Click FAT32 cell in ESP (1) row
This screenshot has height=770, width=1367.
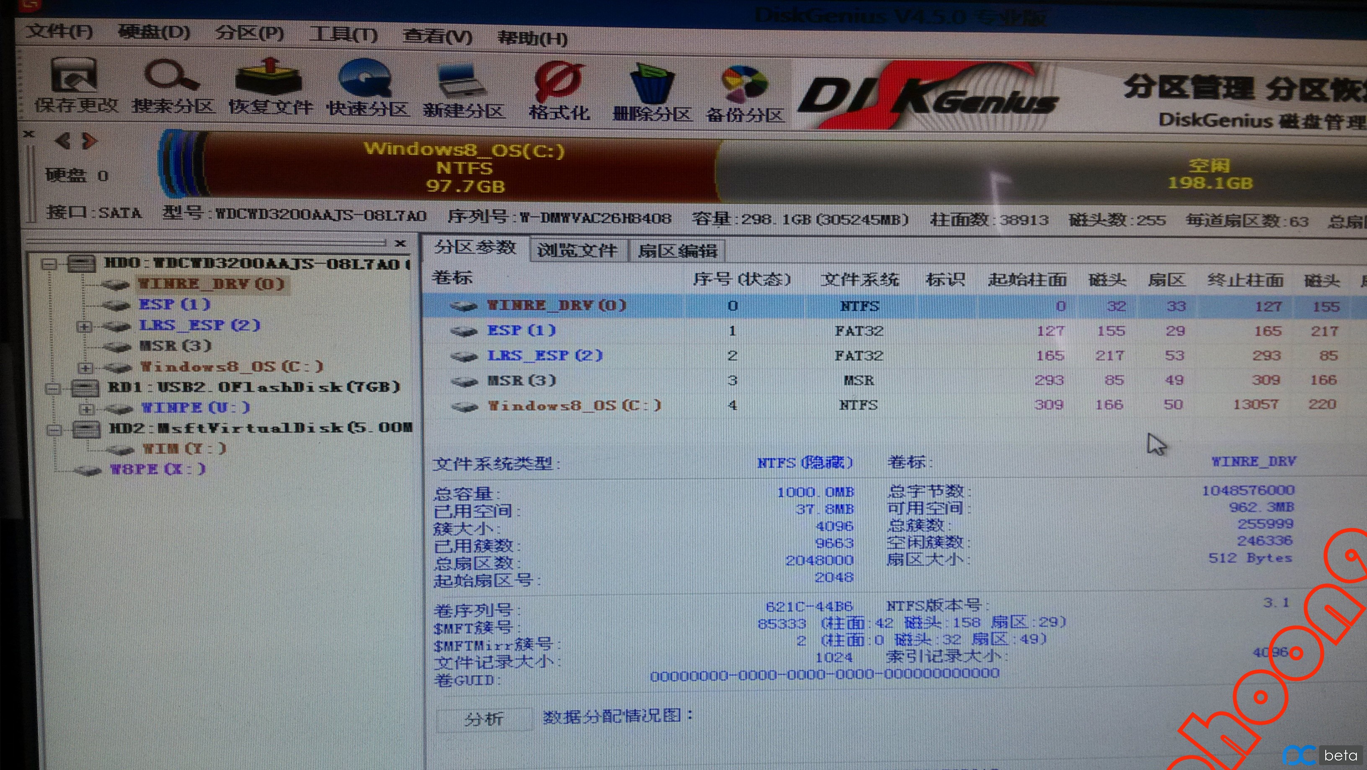859,331
